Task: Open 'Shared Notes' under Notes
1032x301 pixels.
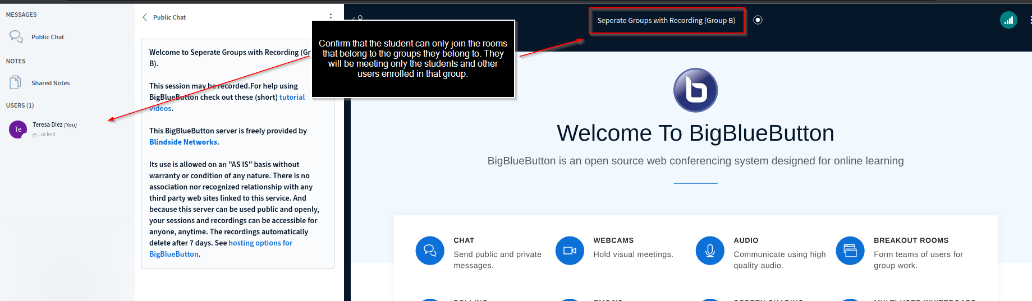Action: (51, 83)
